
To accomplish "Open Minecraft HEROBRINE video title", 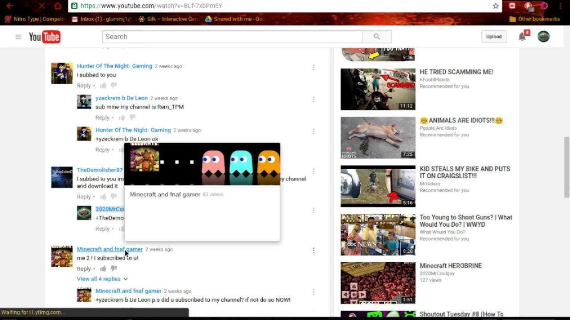I will pos(451,265).
